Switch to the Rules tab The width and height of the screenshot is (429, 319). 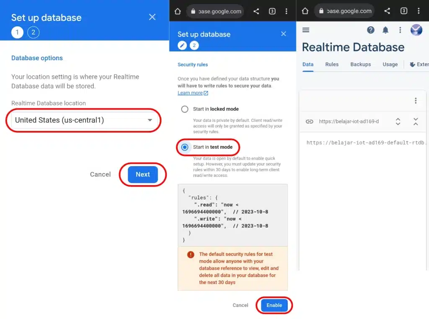tap(332, 64)
